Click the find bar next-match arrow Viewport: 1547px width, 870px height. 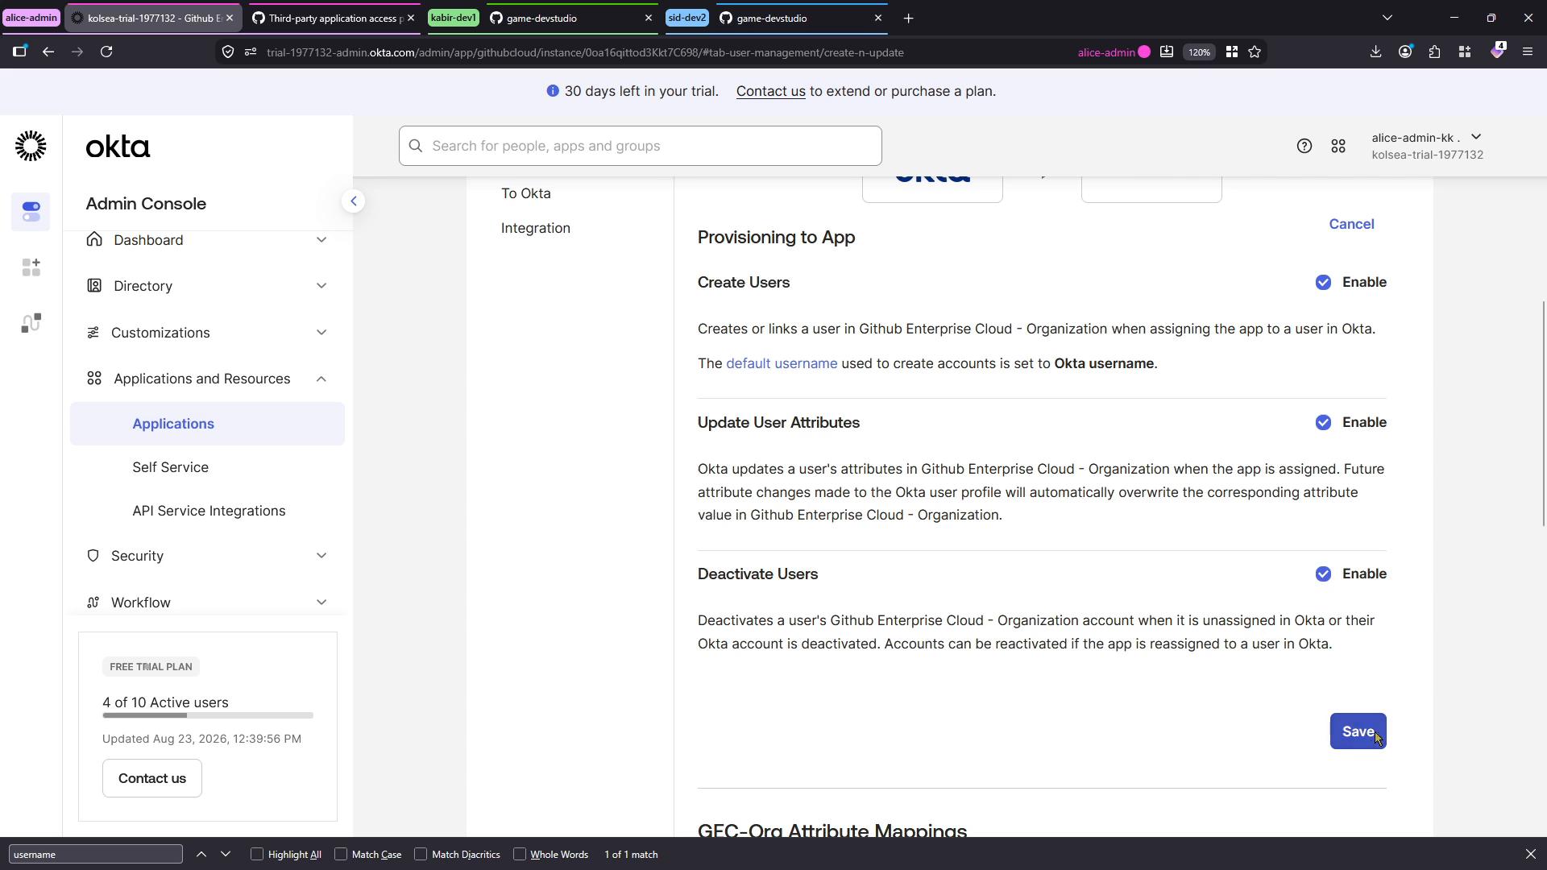[x=226, y=854]
